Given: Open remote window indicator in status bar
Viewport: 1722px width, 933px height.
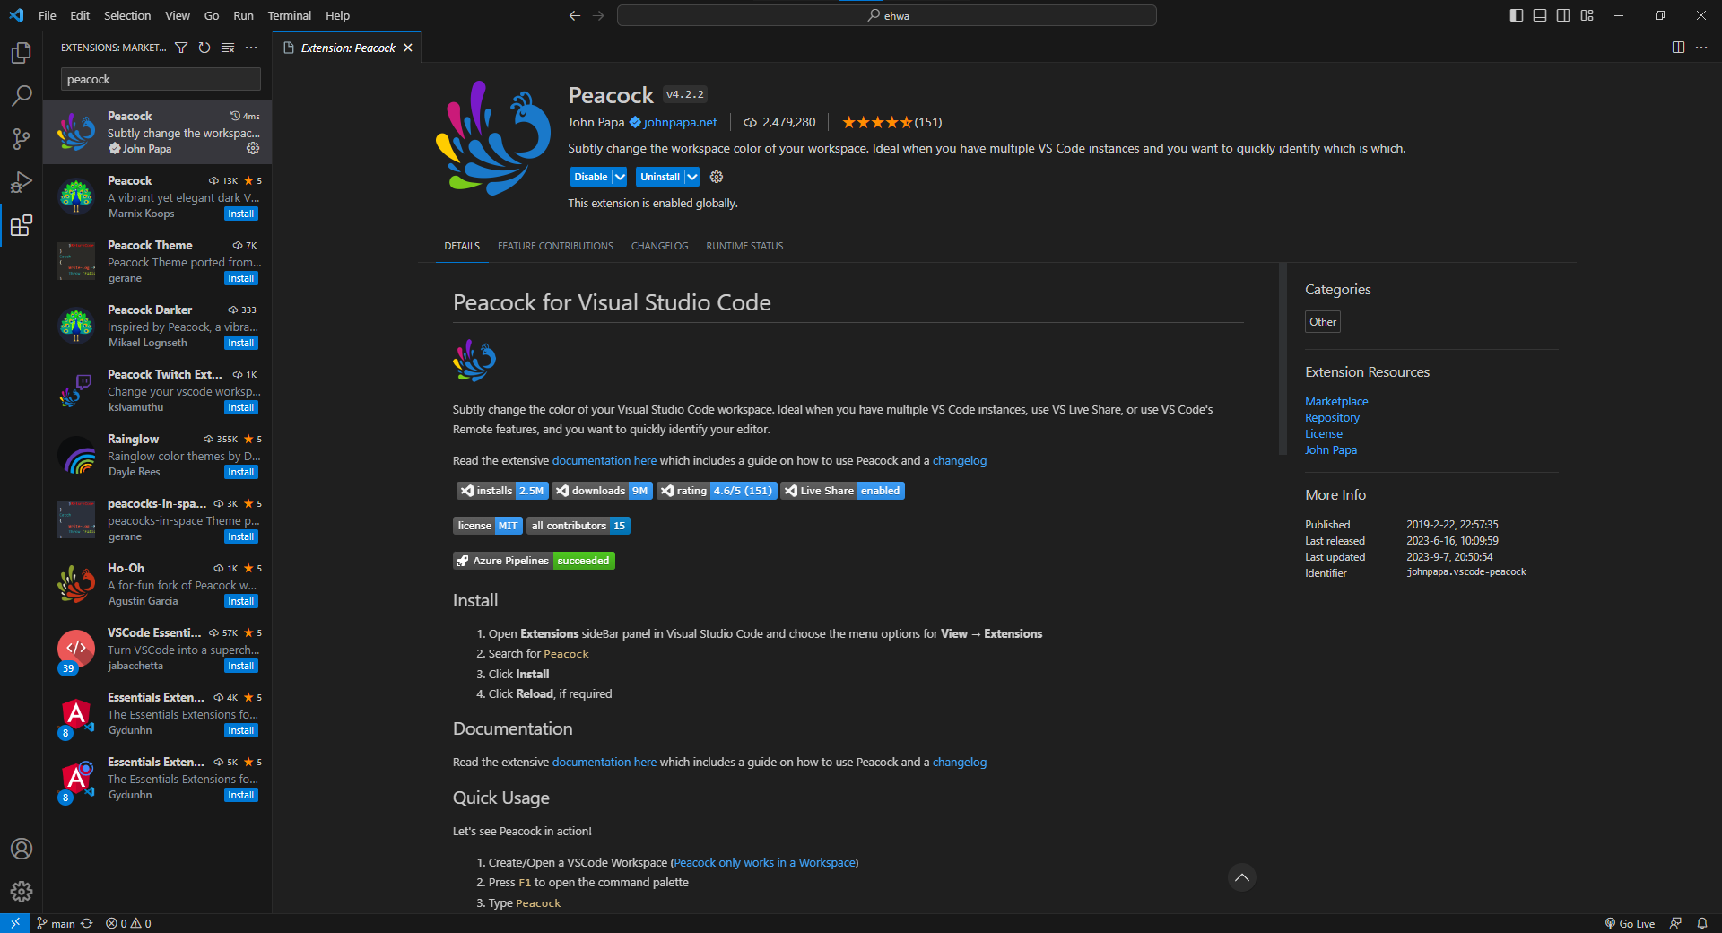Looking at the screenshot, I should [15, 923].
